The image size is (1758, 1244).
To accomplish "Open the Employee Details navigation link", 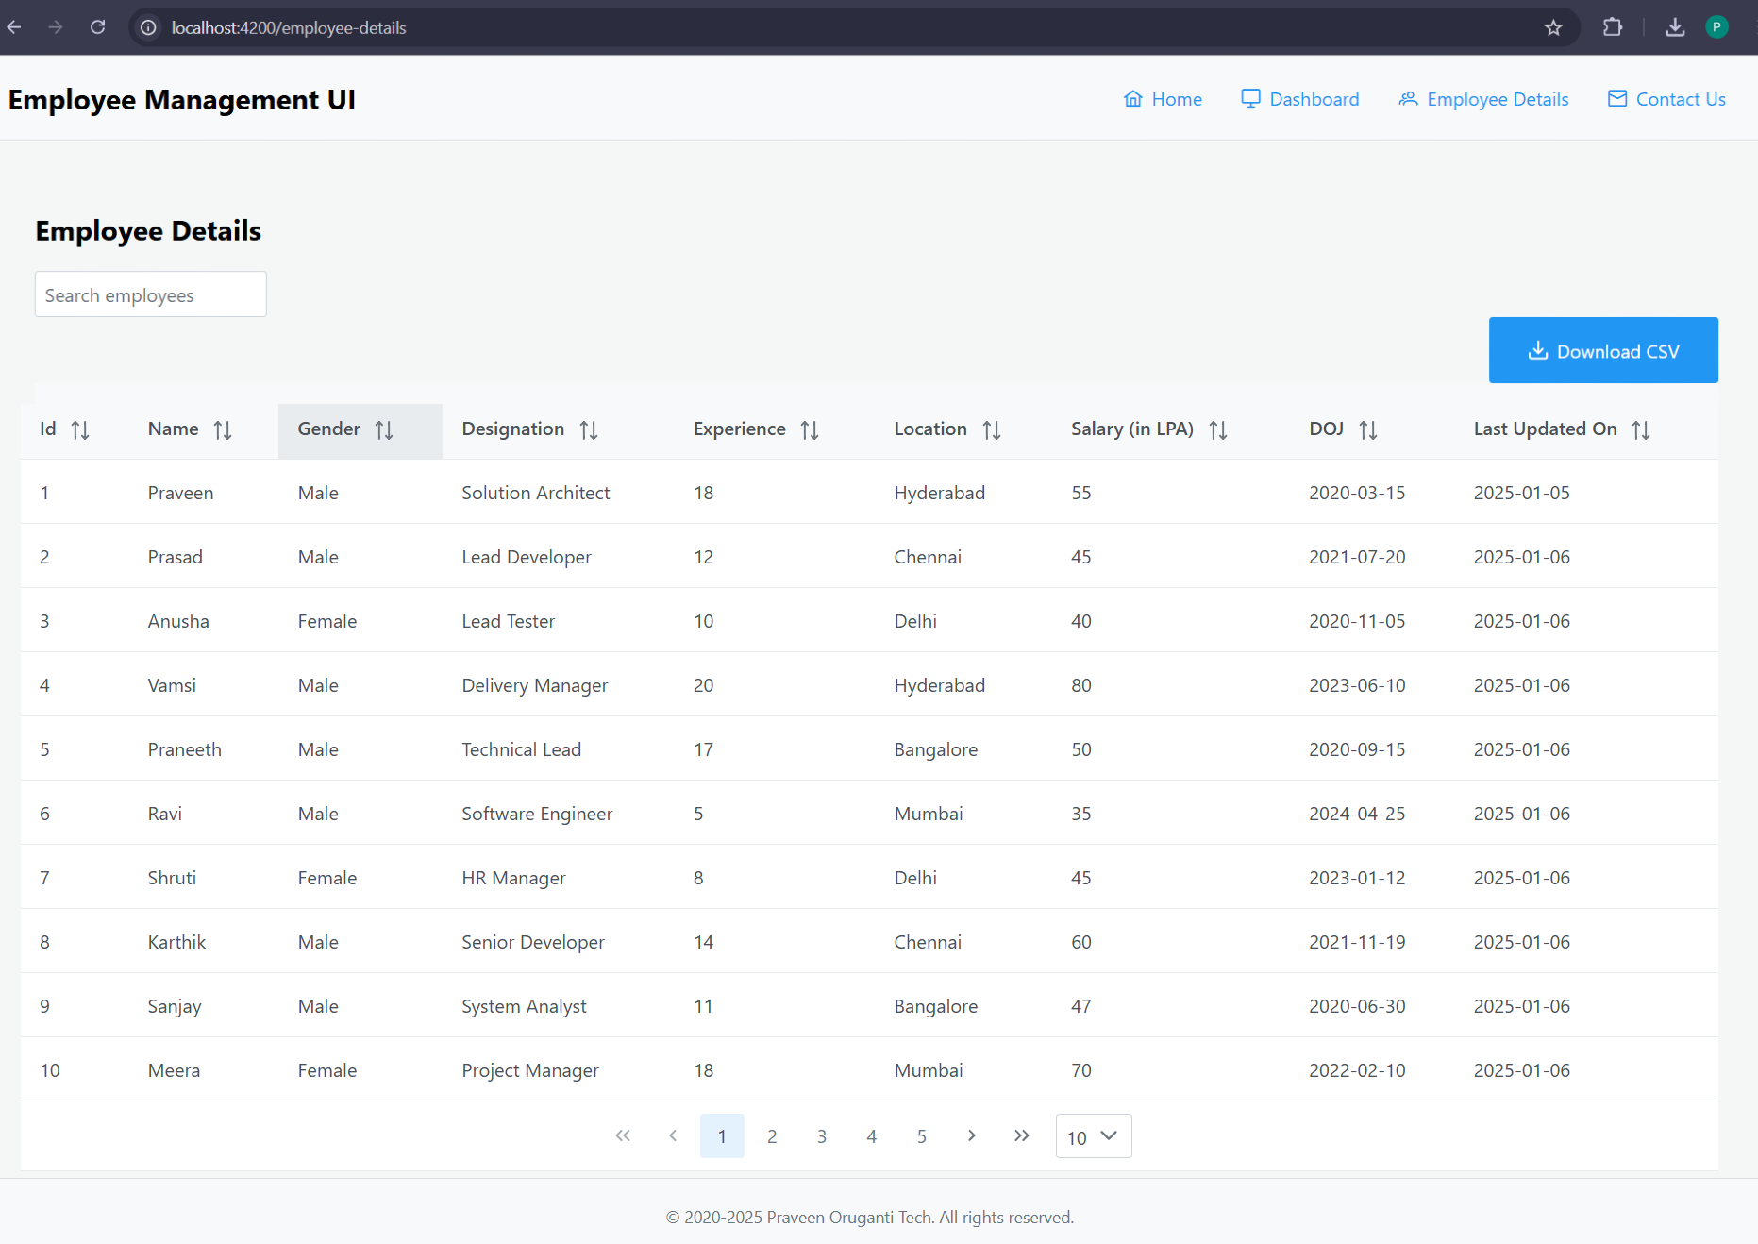I will click(x=1483, y=99).
